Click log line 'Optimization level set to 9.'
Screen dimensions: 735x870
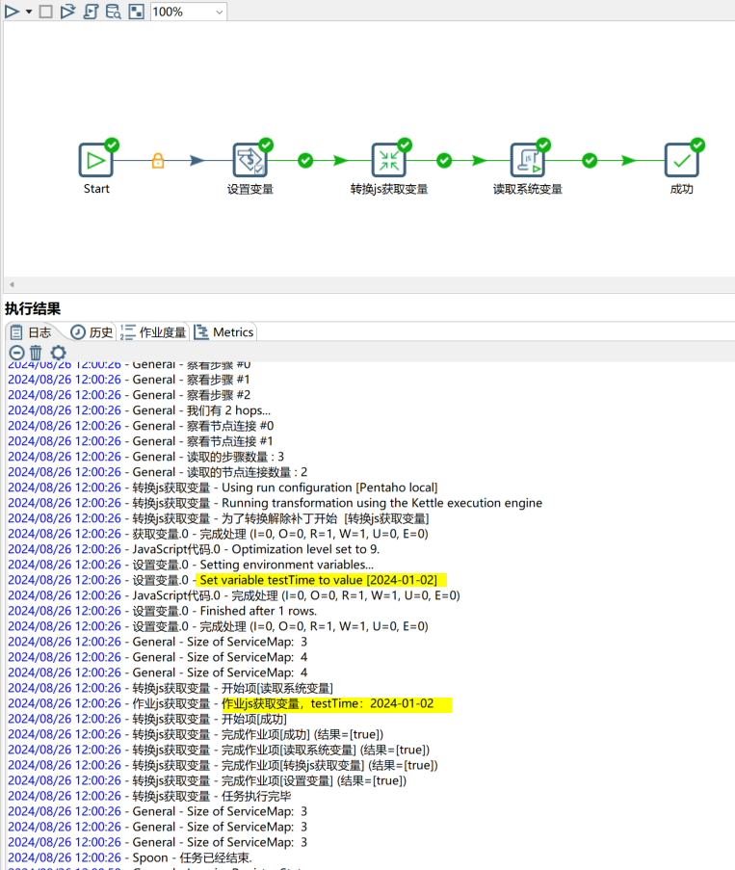click(x=305, y=549)
